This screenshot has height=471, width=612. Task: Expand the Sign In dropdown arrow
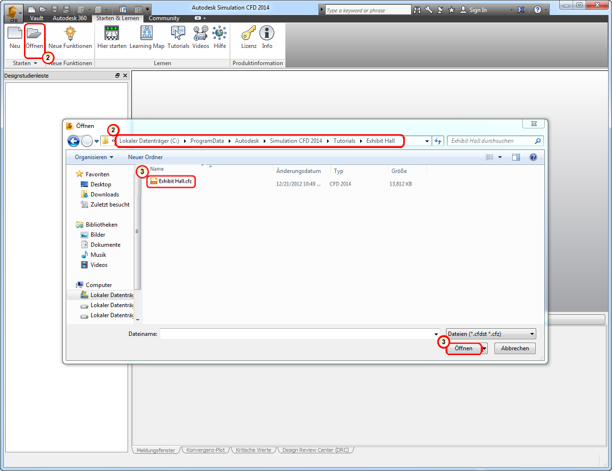coord(511,10)
